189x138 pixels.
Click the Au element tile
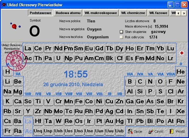(x=109, y=121)
